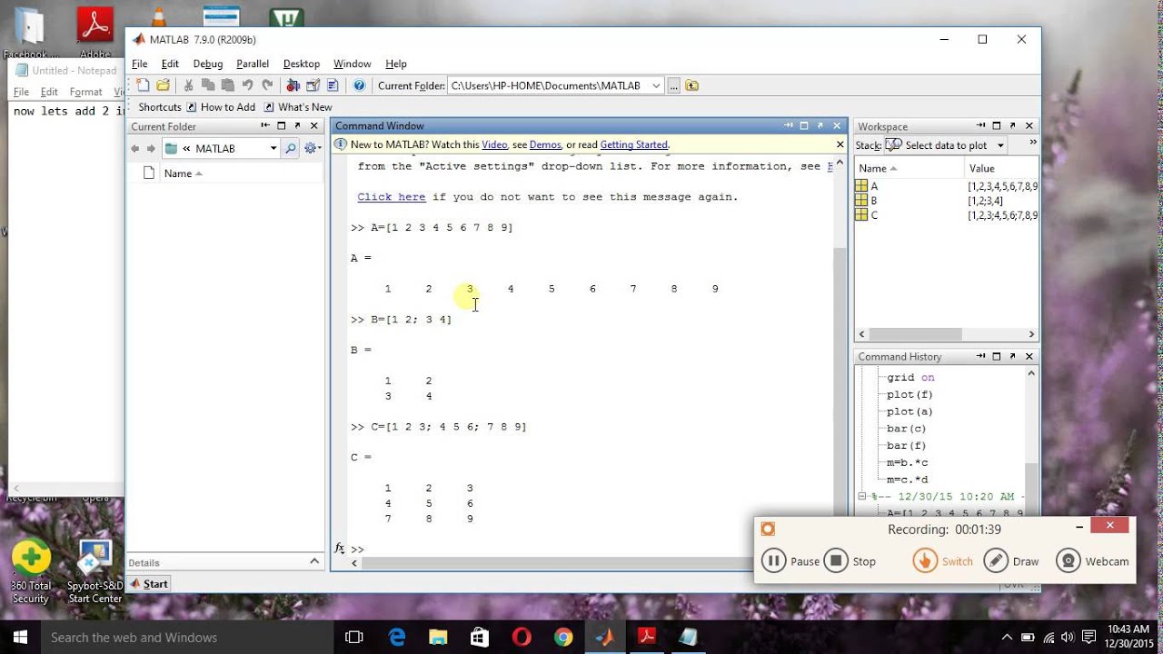
Task: Click 'm=b.*c' in Command History
Action: point(907,463)
